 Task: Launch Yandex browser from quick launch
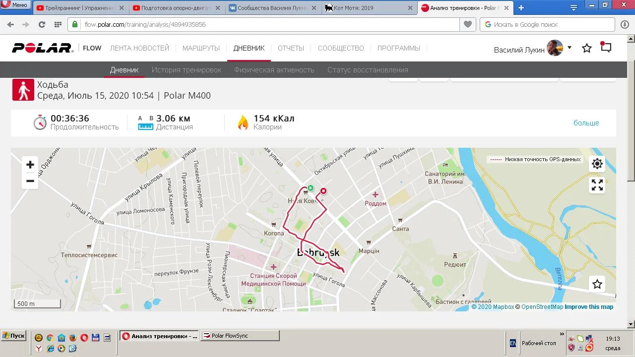(x=39, y=349)
